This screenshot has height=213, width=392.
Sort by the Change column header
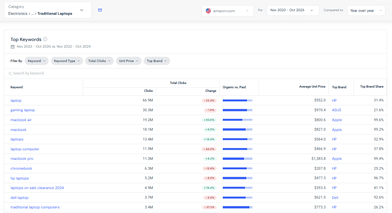[211, 91]
